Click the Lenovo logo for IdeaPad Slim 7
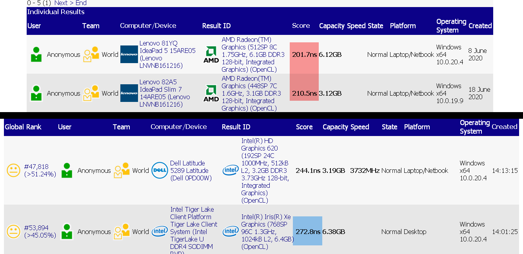 (129, 93)
